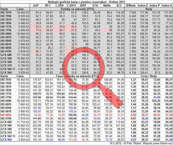Select the 3DMark column header

pyautogui.click(x=131, y=6)
